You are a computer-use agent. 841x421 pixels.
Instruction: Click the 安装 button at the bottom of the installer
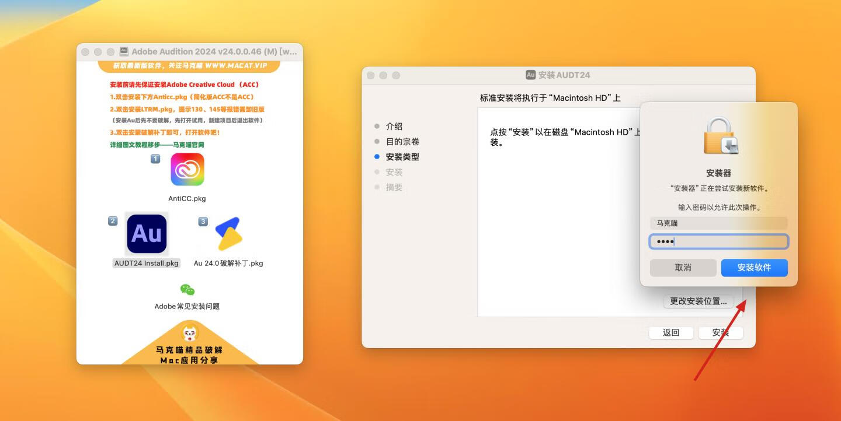720,332
